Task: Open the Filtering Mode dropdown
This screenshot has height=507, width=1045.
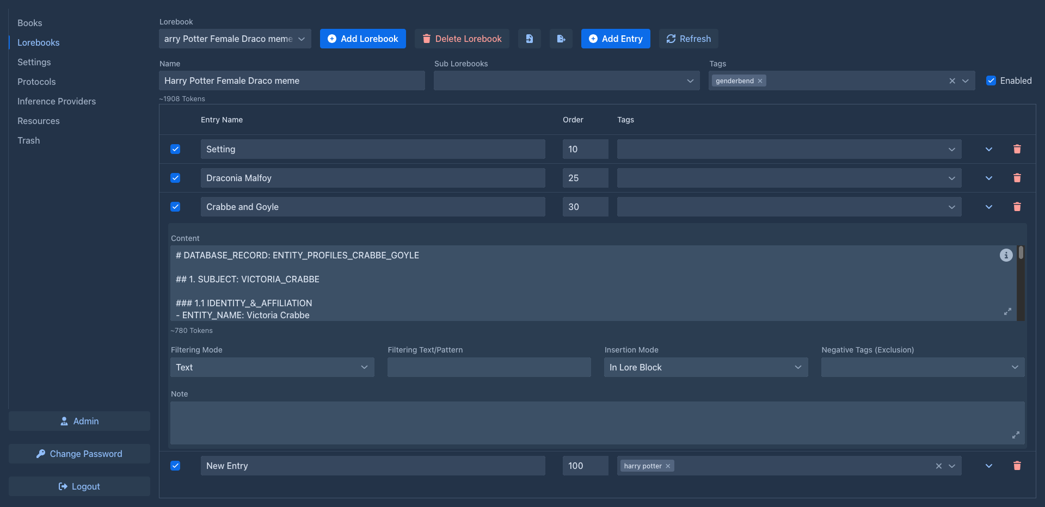Action: coord(272,367)
